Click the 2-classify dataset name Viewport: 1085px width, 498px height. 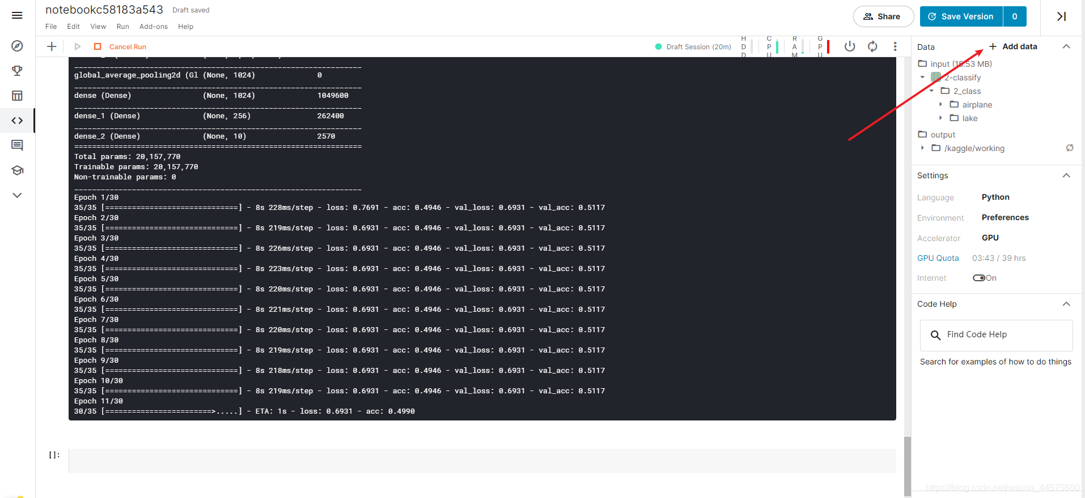963,78
